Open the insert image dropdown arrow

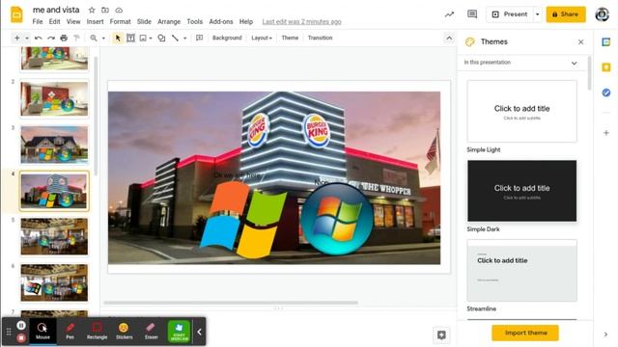[x=151, y=39]
